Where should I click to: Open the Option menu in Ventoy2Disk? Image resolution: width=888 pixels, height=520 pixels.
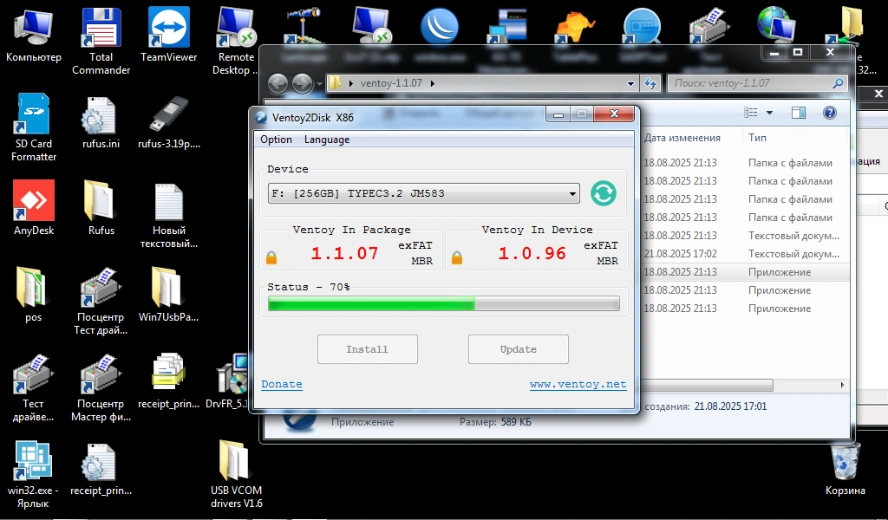[277, 140]
